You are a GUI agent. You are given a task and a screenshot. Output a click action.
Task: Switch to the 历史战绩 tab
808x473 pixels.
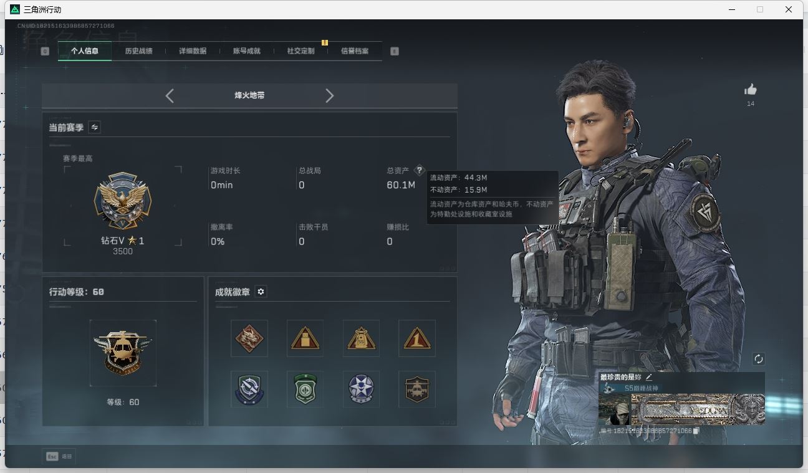[138, 51]
